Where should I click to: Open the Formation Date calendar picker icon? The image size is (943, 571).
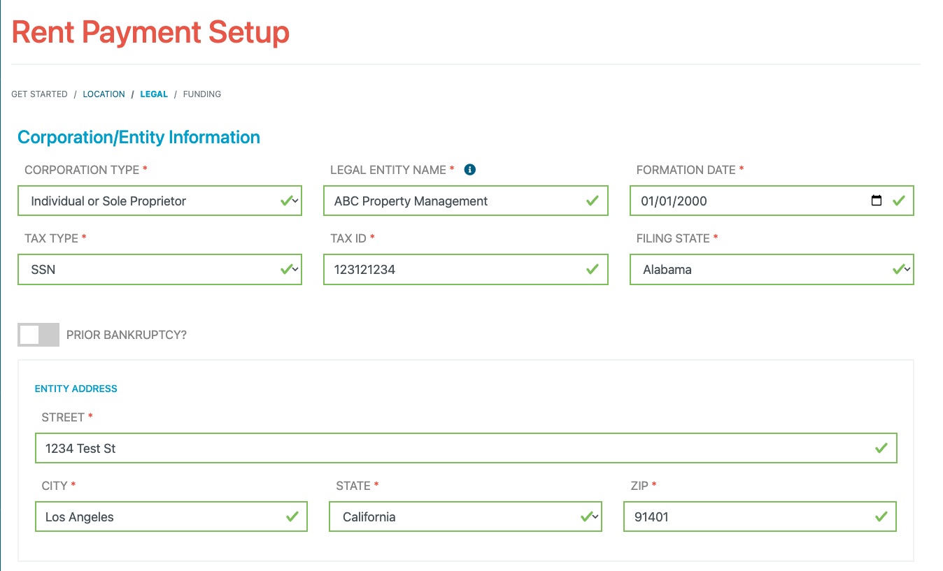tap(877, 201)
